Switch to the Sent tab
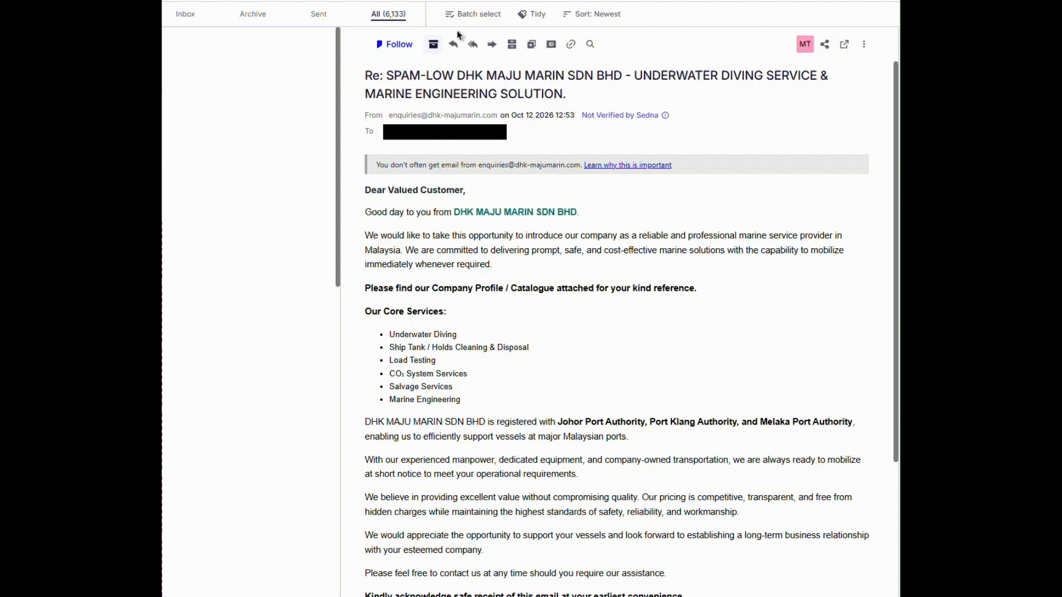Screen dimensions: 1062x597 coord(319,14)
